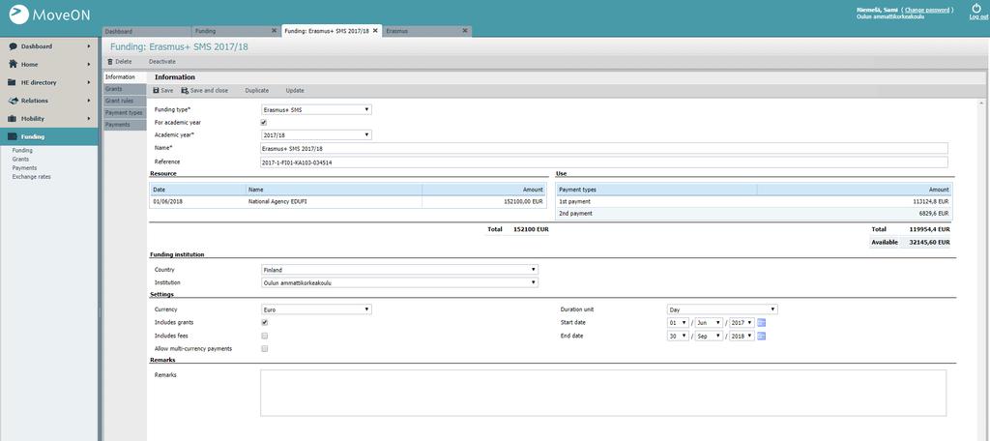Click the Home house icon in sidebar
Viewport: 990px width, 441px height.
(x=13, y=65)
